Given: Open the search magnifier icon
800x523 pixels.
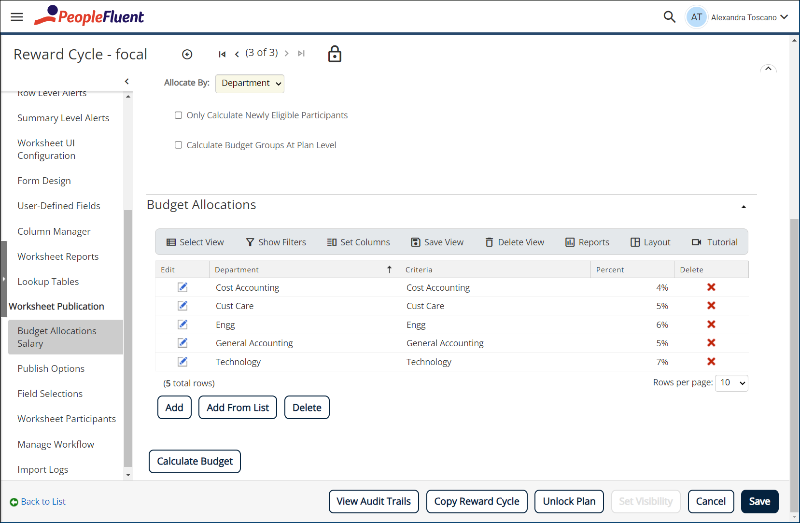Looking at the screenshot, I should [670, 16].
